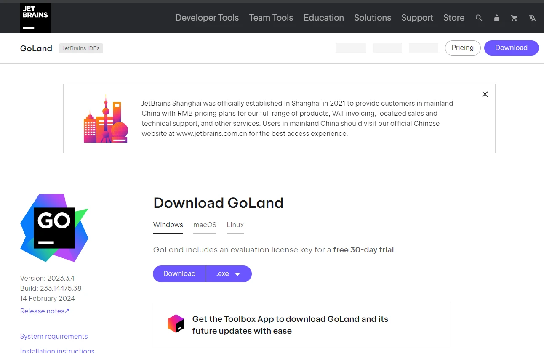
Task: Go to the Store menu item
Action: coord(454,18)
